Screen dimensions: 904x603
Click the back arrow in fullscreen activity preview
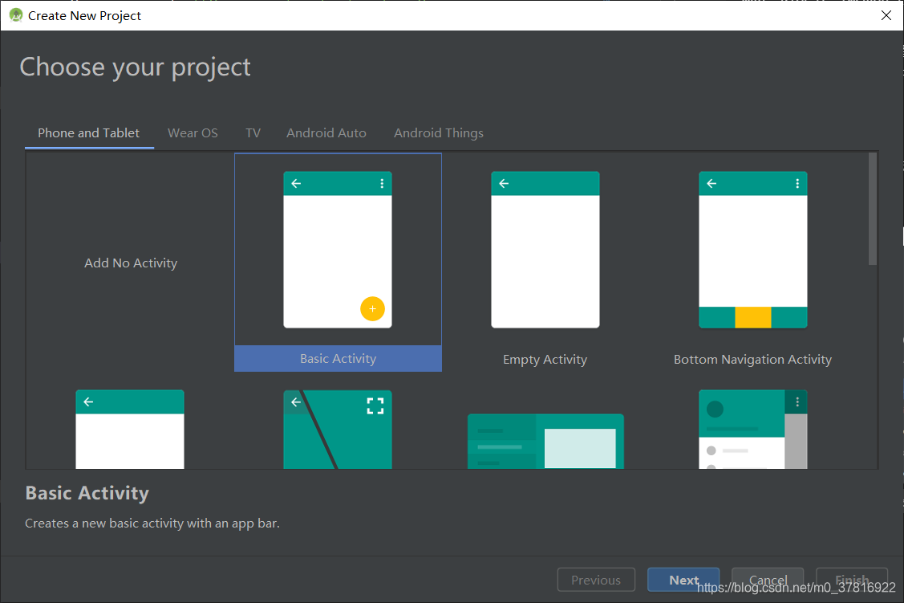click(296, 402)
